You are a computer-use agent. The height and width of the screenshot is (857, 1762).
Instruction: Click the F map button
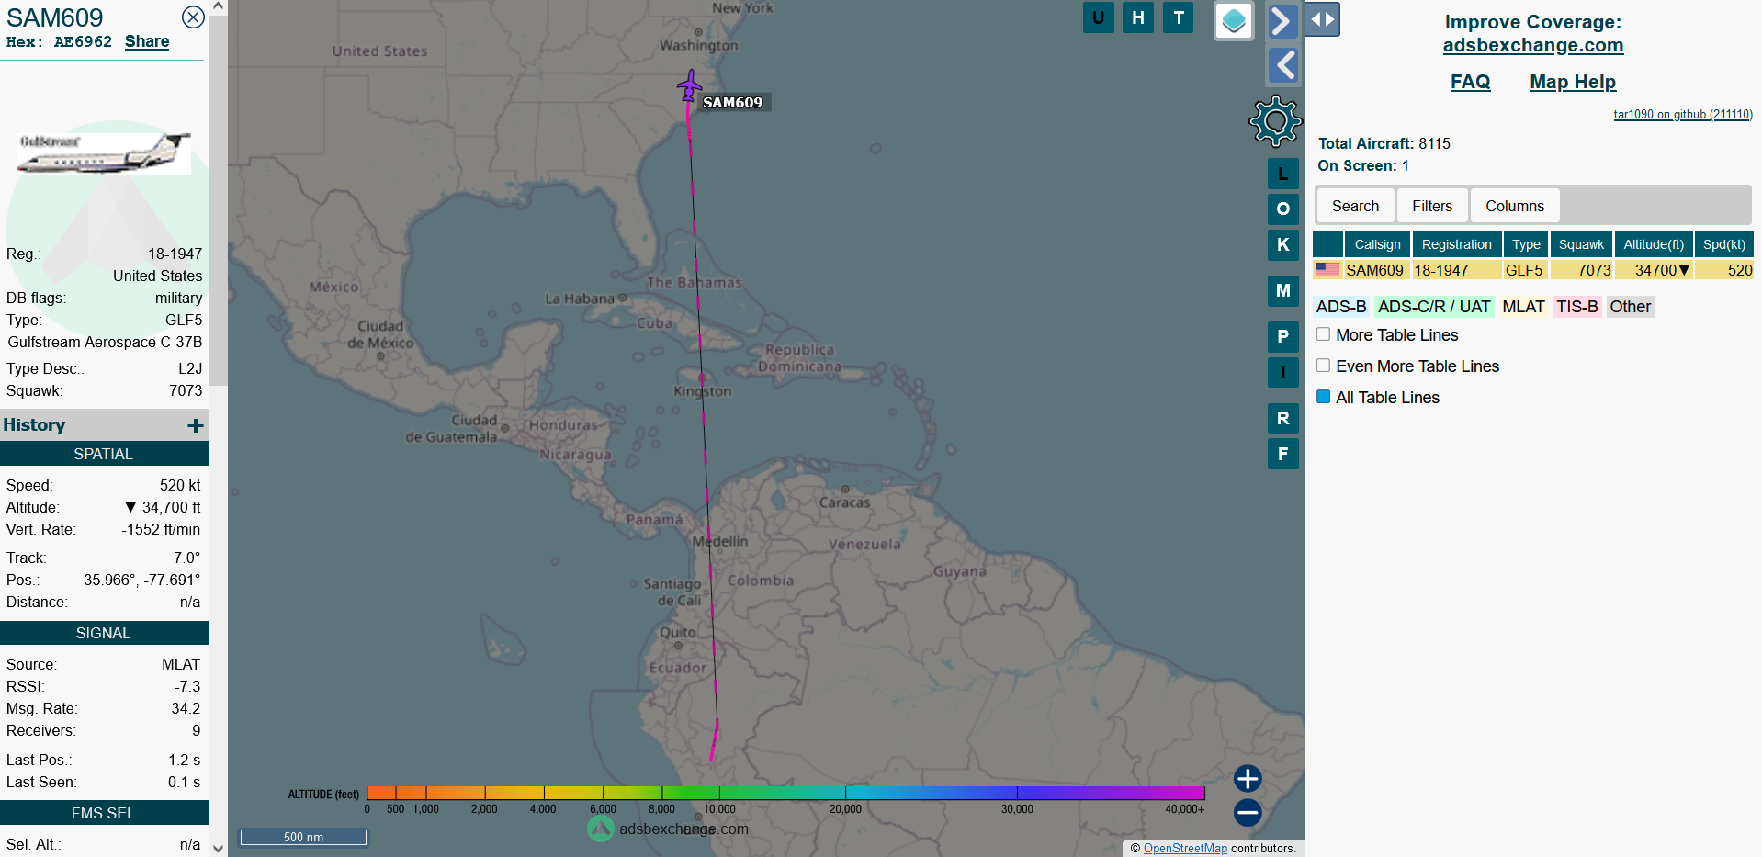1282,454
